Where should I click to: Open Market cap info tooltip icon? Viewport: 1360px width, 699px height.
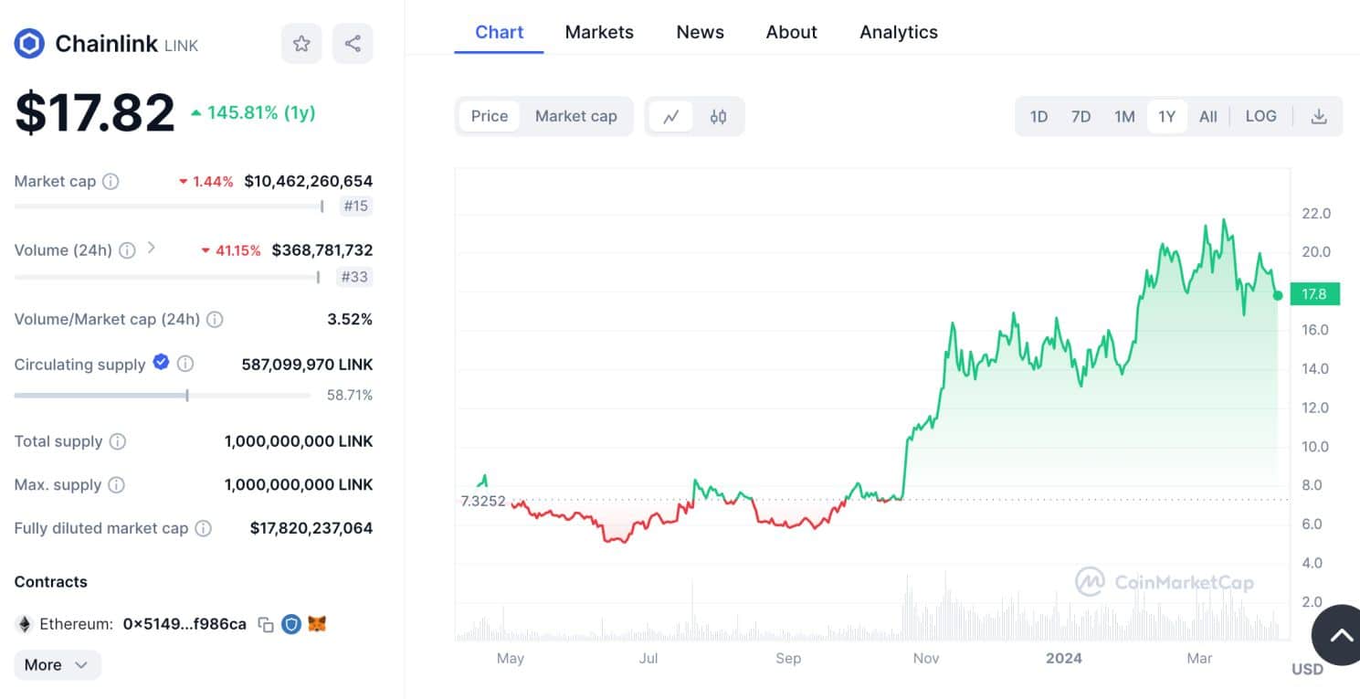pos(111,181)
